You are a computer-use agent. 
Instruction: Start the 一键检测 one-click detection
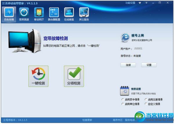point(38,76)
